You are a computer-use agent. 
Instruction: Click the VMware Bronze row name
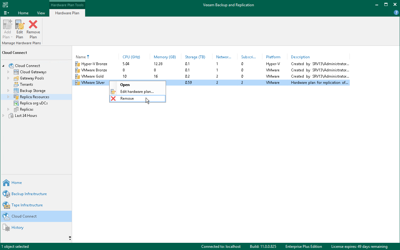pos(94,70)
